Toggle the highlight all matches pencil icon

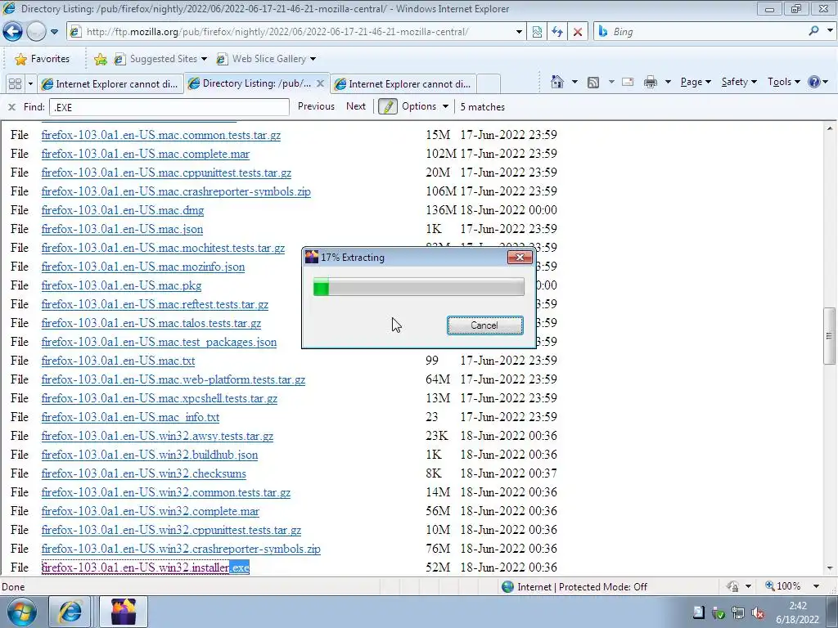pyautogui.click(x=387, y=106)
